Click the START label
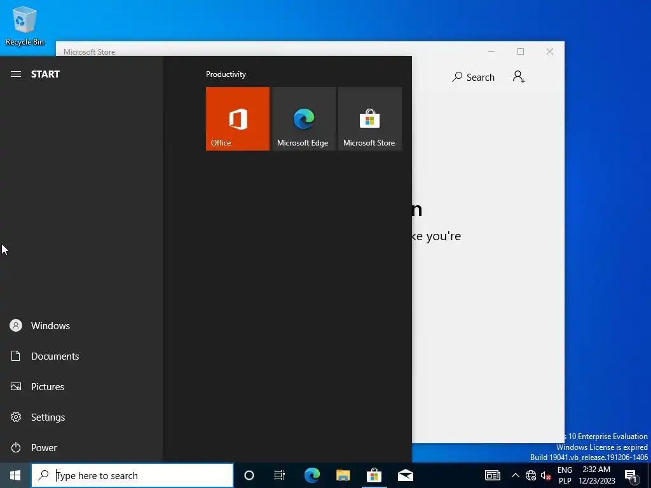 click(x=45, y=74)
